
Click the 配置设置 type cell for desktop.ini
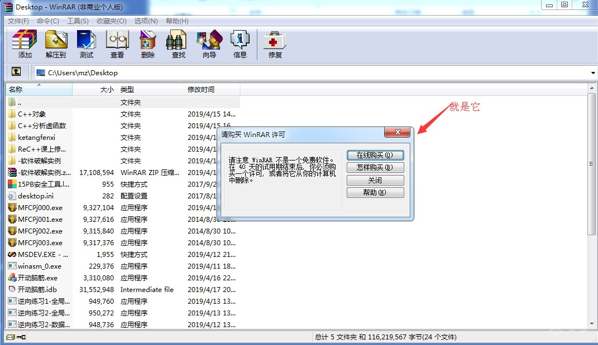[x=134, y=196]
